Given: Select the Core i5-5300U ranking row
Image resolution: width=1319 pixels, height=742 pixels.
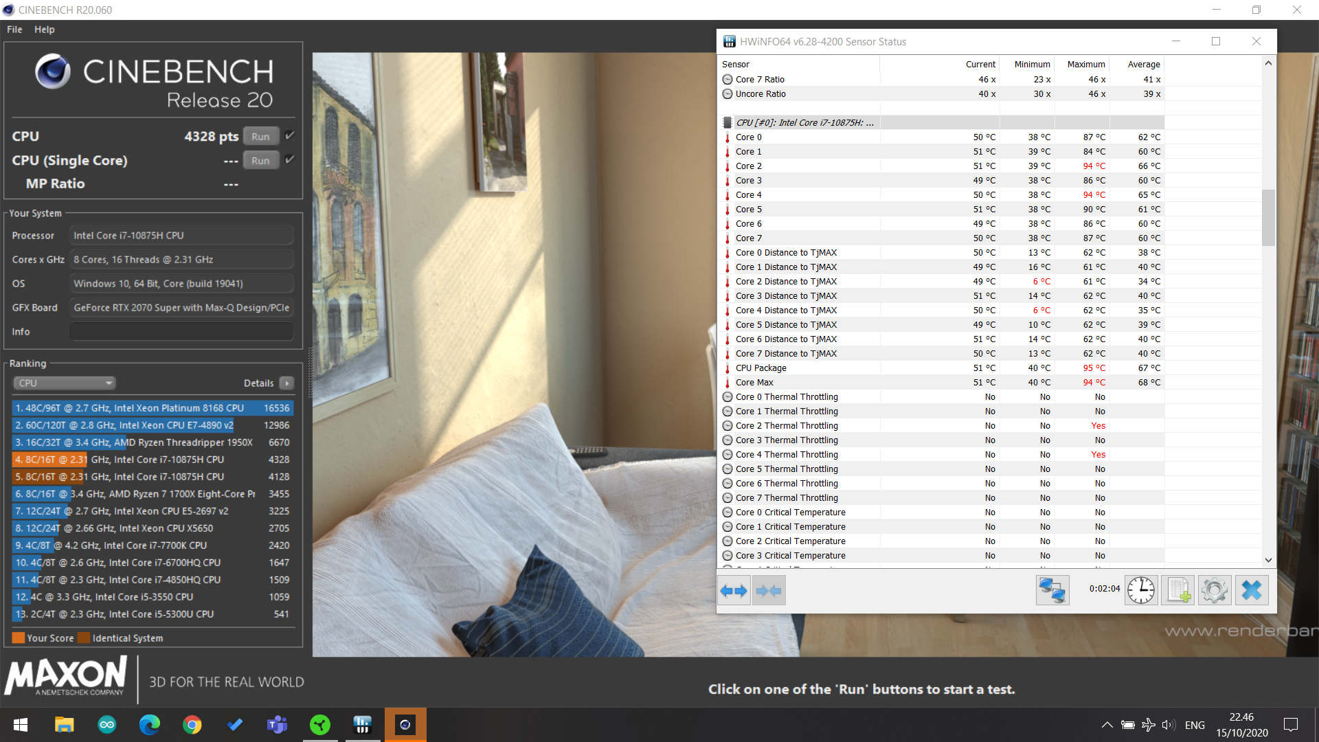Looking at the screenshot, I should [153, 614].
